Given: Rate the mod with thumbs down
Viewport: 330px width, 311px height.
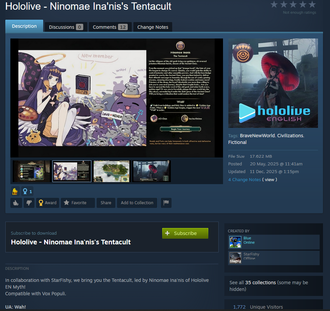Looking at the screenshot, I should pyautogui.click(x=29, y=203).
